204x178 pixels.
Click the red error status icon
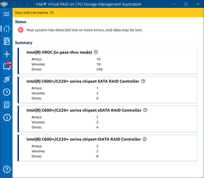(x=21, y=30)
